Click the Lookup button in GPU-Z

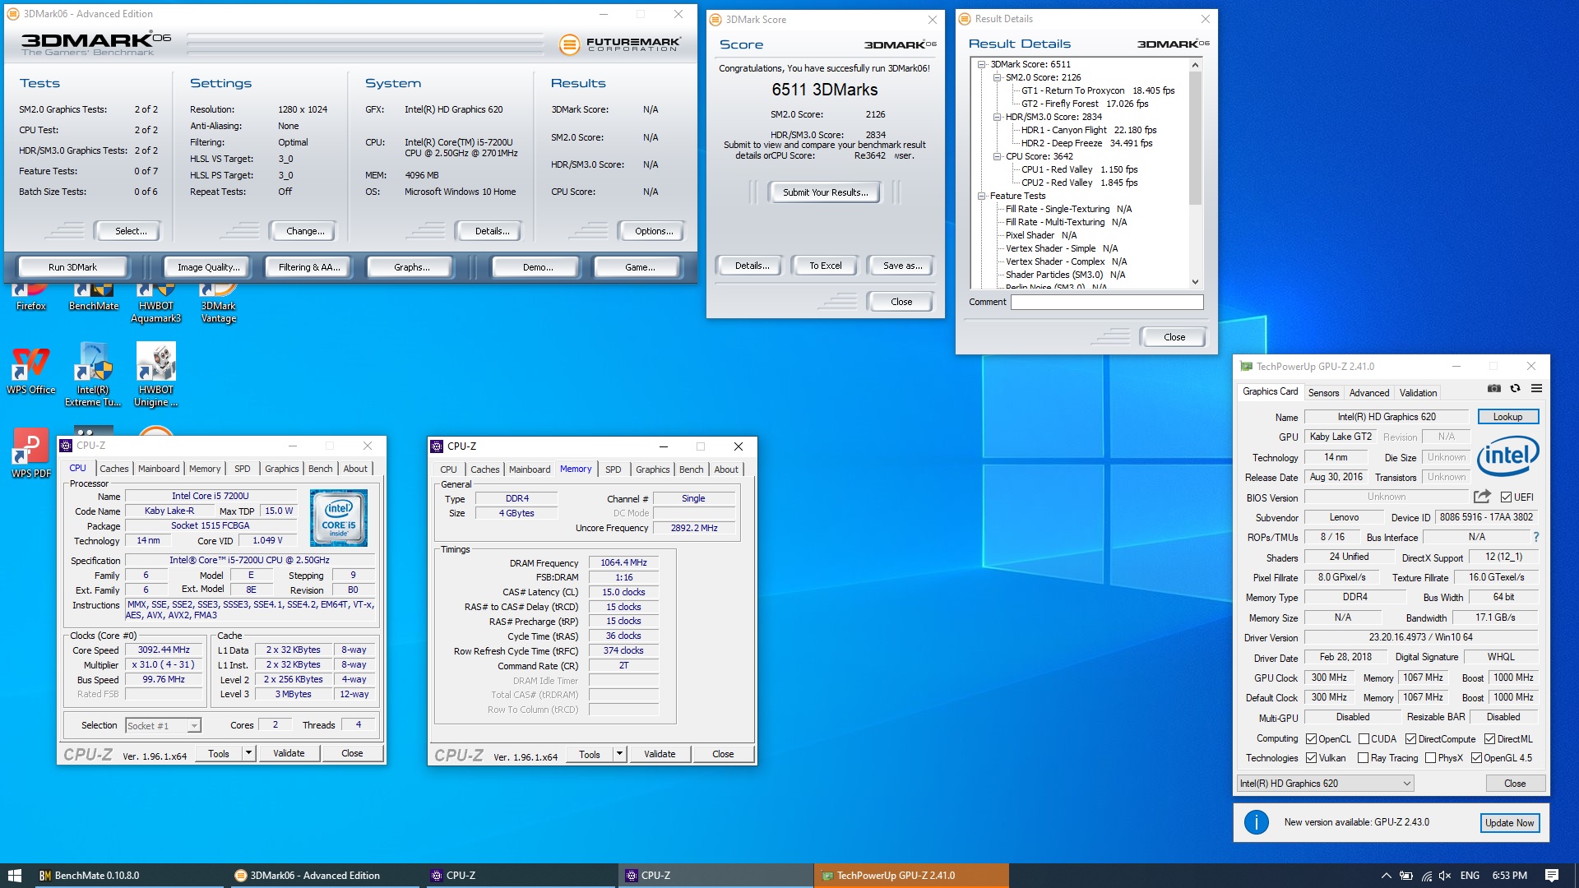click(1507, 417)
